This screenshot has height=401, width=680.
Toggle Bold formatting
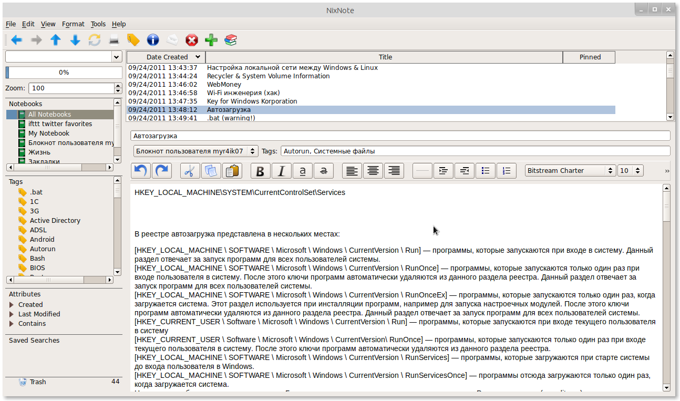coord(261,170)
